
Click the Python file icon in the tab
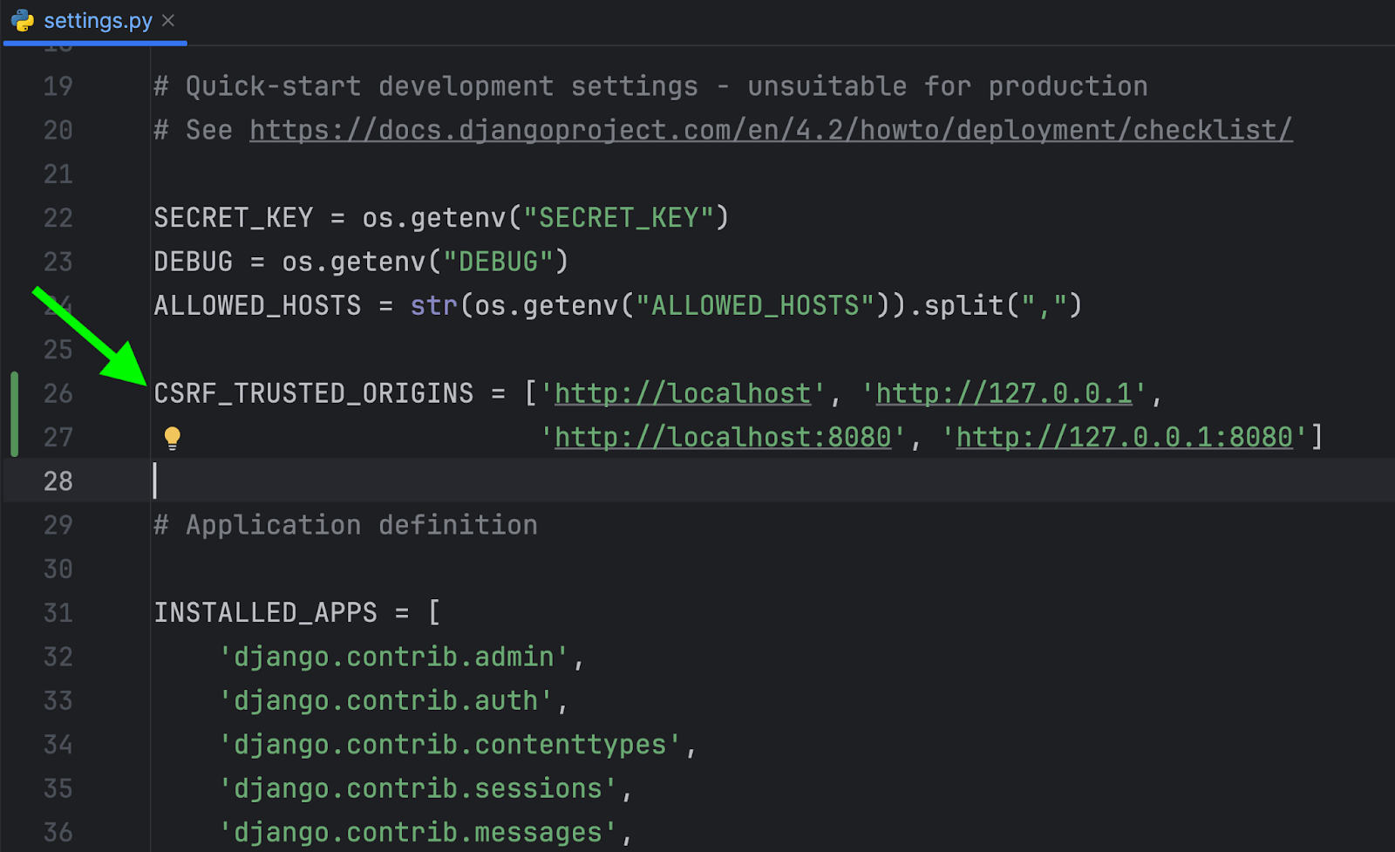click(23, 20)
